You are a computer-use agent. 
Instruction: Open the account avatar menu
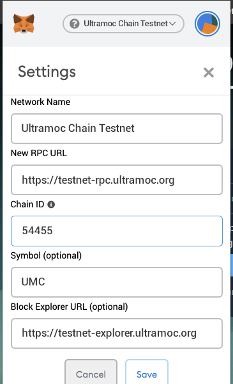(x=207, y=24)
